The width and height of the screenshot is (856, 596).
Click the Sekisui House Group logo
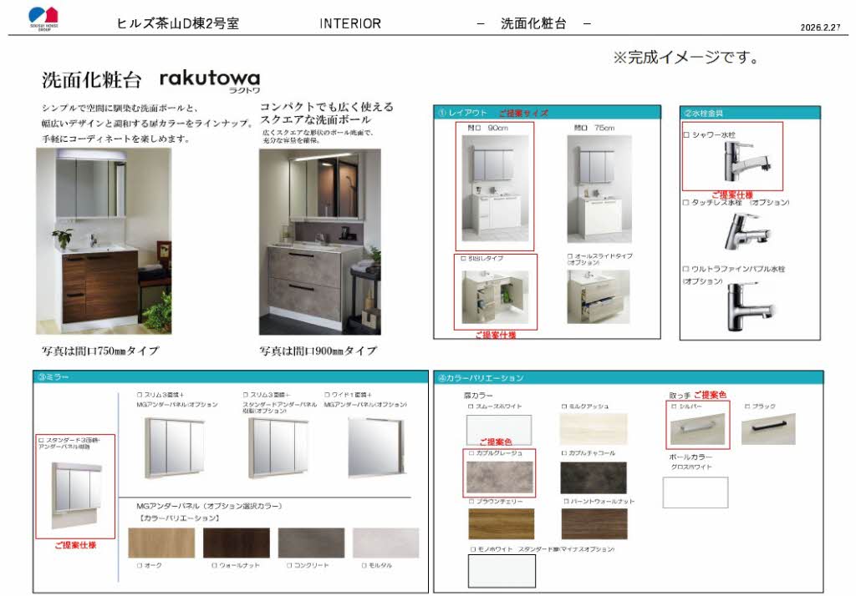(43, 19)
